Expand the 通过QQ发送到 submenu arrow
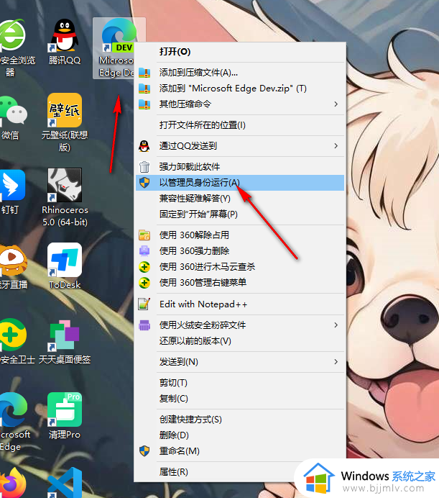 [336, 146]
